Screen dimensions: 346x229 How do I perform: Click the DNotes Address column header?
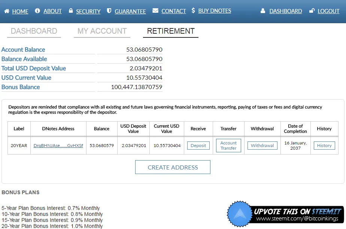coord(58,129)
